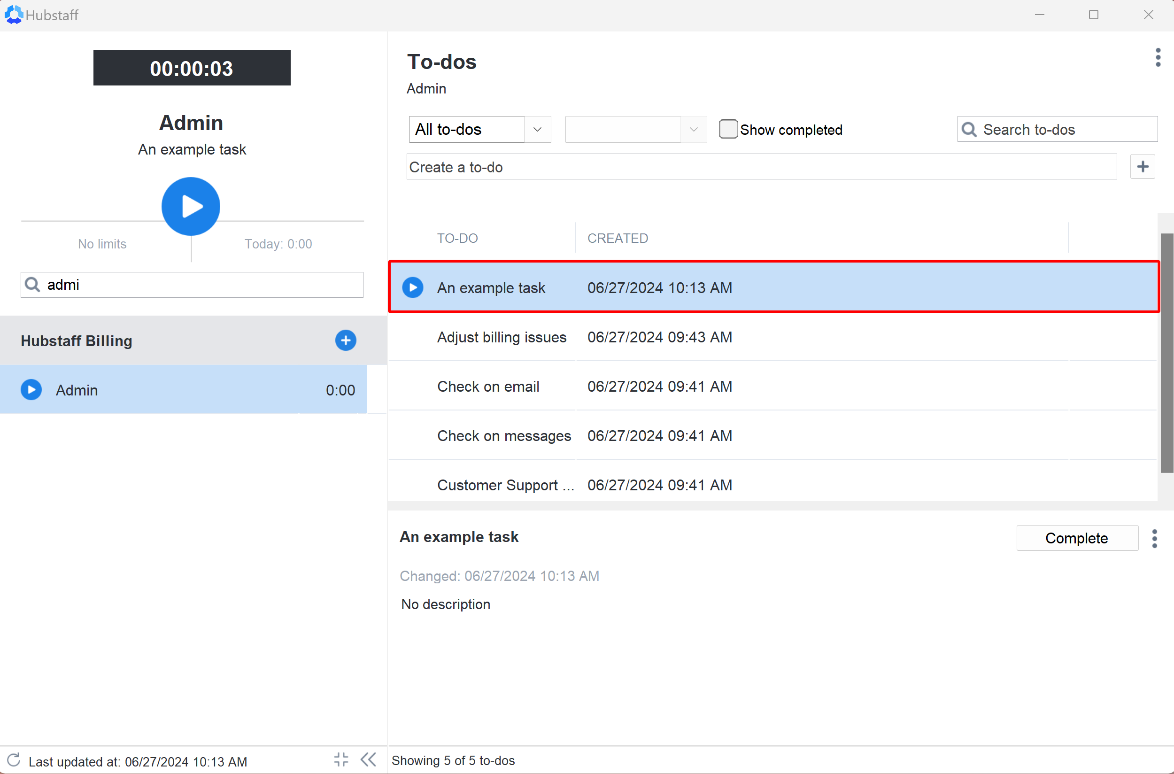Click the play icon beside Admin project
Image resolution: width=1174 pixels, height=774 pixels.
click(x=31, y=389)
